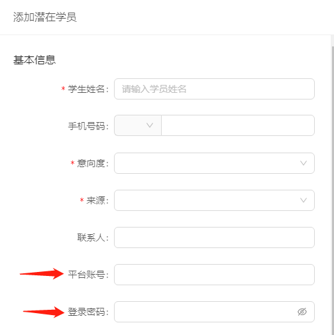Click the chevron arrow in 来源 selector
334x335 pixels.
(x=304, y=200)
